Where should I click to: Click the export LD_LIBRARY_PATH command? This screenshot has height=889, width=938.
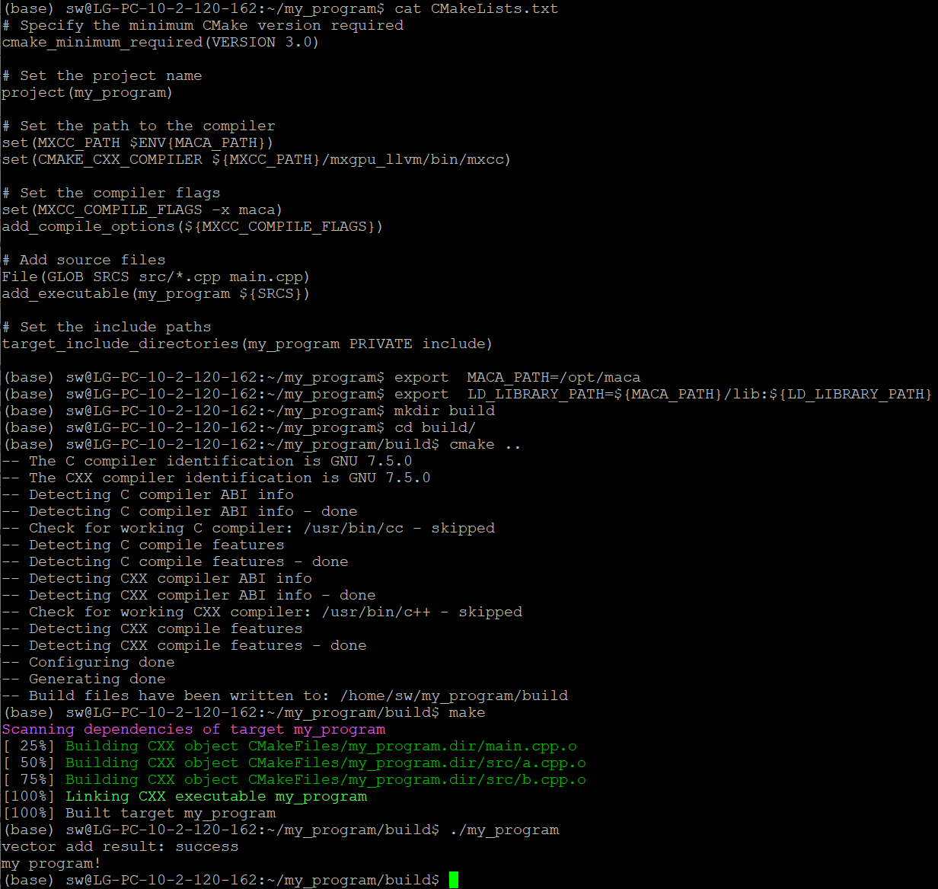(x=662, y=394)
